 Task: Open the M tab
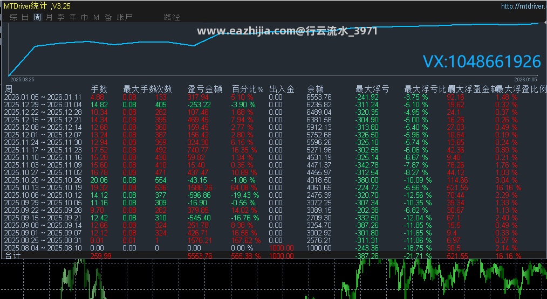point(96,17)
